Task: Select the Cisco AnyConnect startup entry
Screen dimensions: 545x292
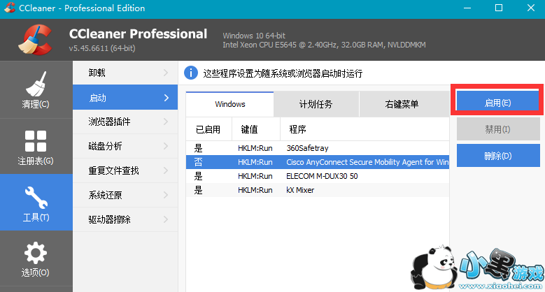Action: click(318, 162)
